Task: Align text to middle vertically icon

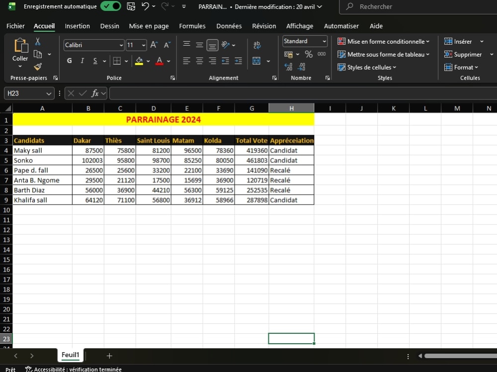Action: tap(199, 45)
